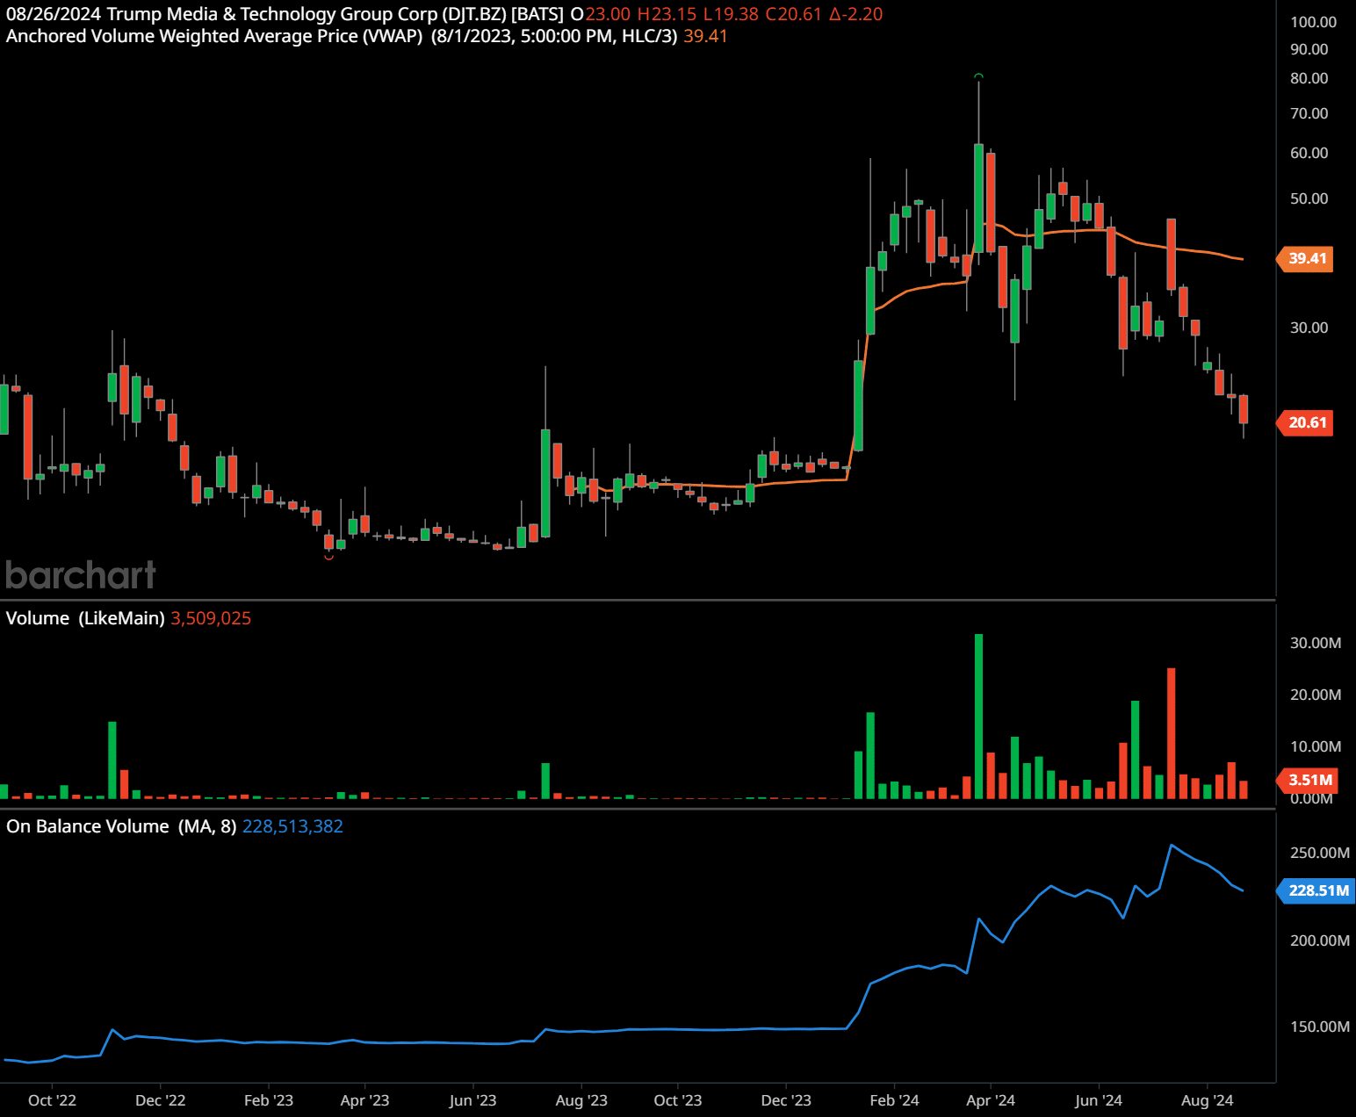Click the OBV value 228,513,382 in the header

click(292, 826)
